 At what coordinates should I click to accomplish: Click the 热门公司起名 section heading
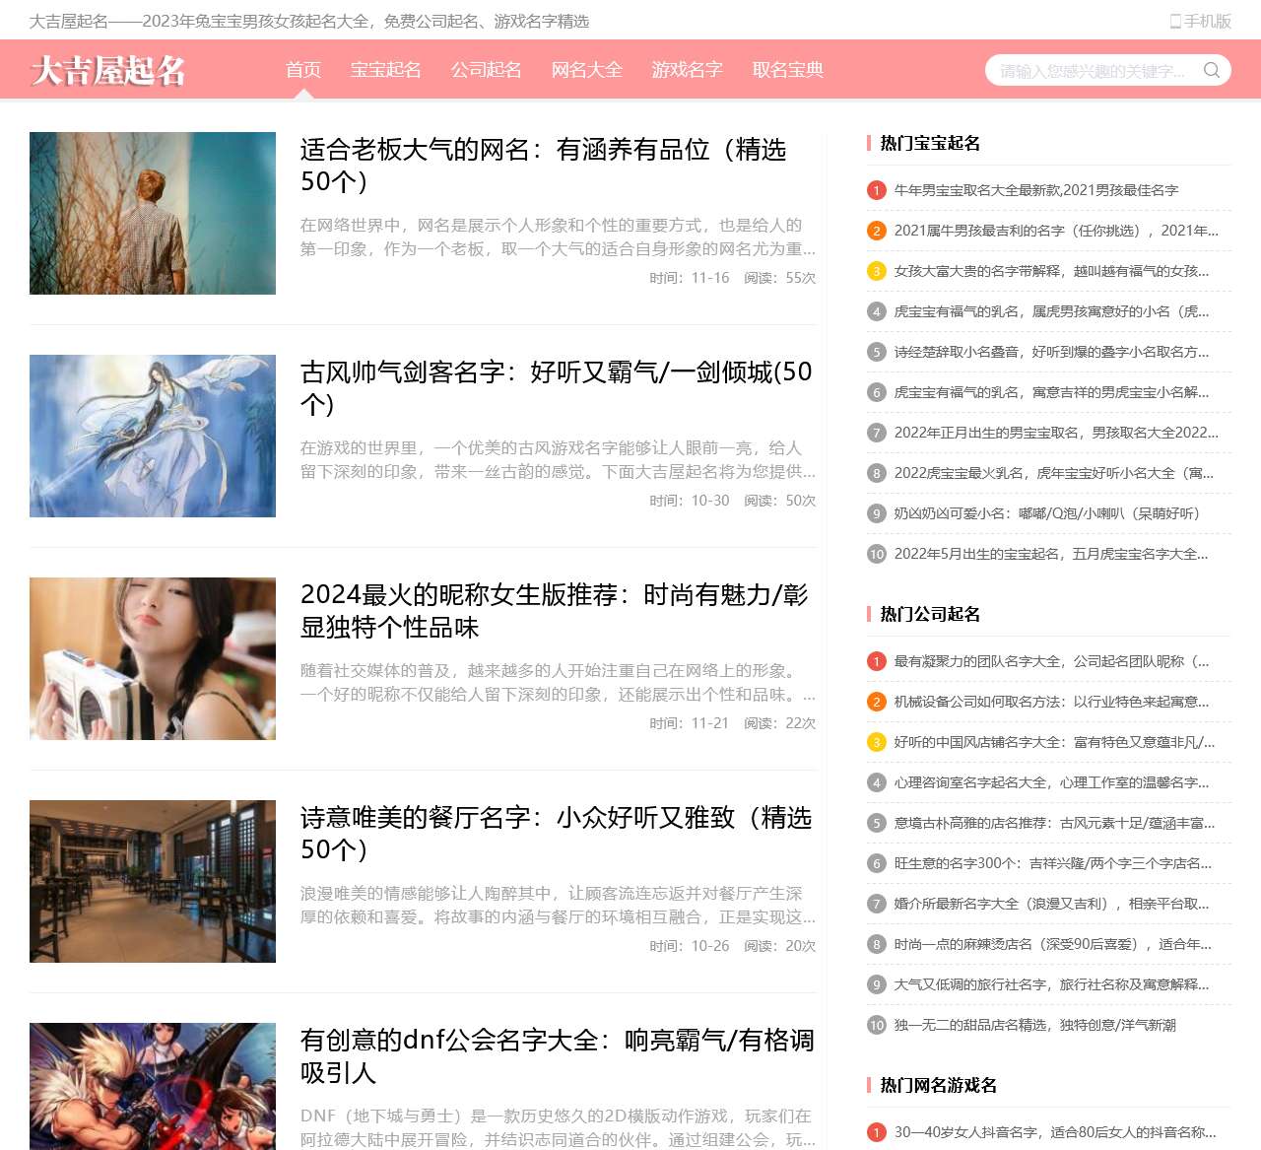(x=930, y=614)
